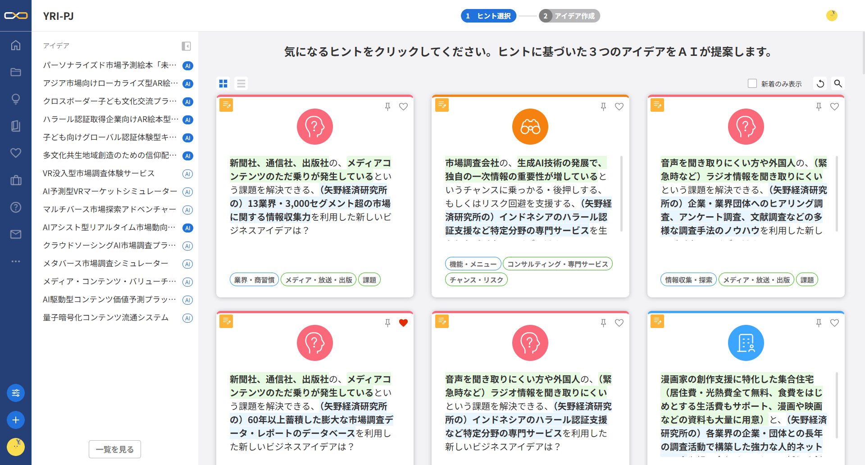
Task: Switch to grid view of hint cards
Action: (x=223, y=83)
